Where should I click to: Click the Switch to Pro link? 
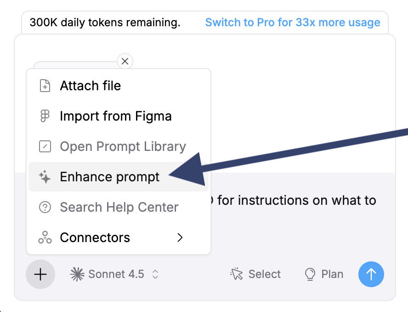click(293, 22)
